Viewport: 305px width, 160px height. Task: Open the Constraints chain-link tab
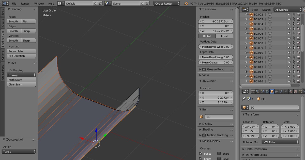(x=277, y=91)
